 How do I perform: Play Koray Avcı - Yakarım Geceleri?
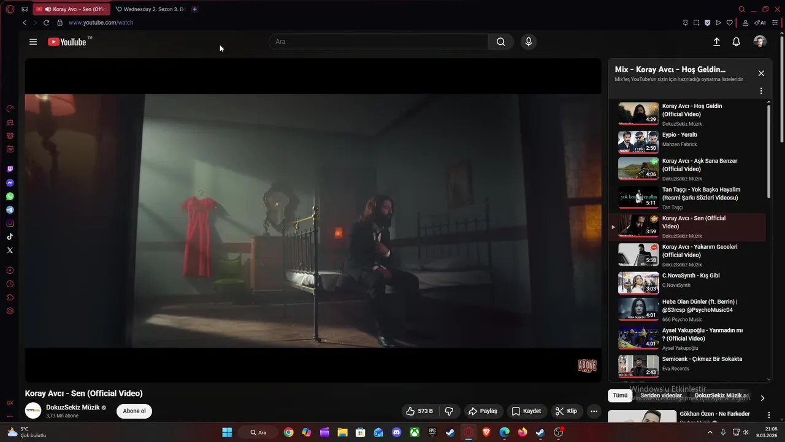click(x=687, y=255)
